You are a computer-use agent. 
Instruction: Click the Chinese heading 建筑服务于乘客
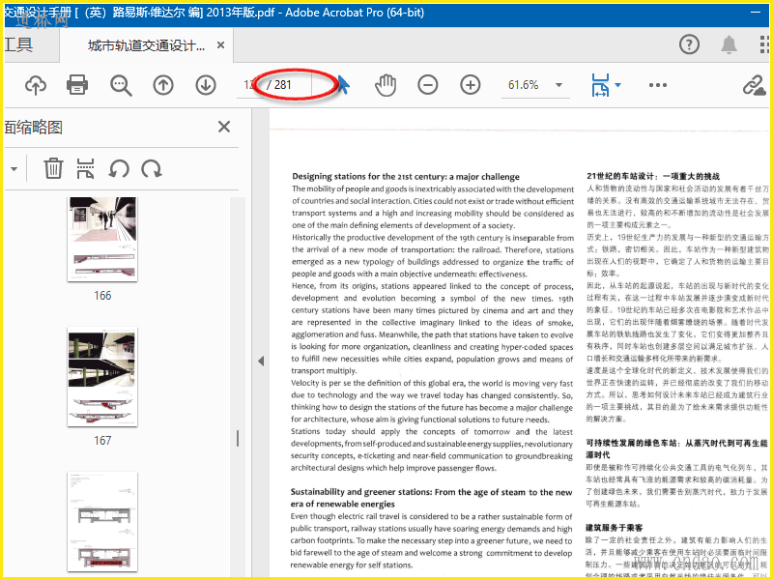point(615,528)
